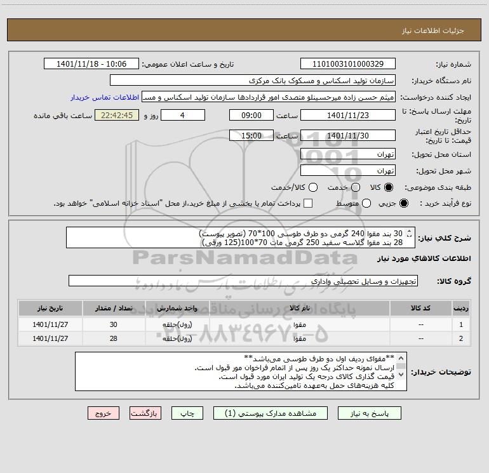
Task: Select the متوسط purchase type radio
Action: click(x=366, y=203)
